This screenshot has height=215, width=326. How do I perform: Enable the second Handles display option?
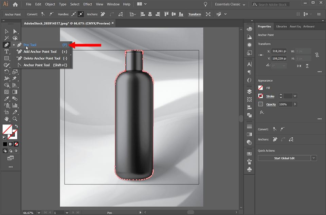pyautogui.click(x=80, y=14)
